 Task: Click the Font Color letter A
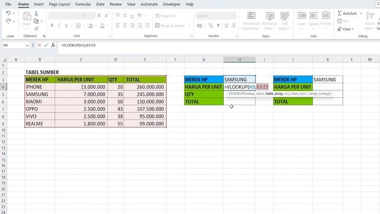[x=102, y=26]
